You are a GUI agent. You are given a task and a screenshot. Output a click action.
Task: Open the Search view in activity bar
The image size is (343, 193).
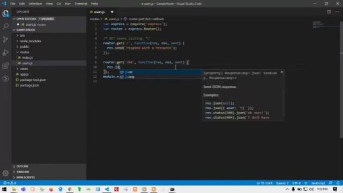[x=5, y=26]
